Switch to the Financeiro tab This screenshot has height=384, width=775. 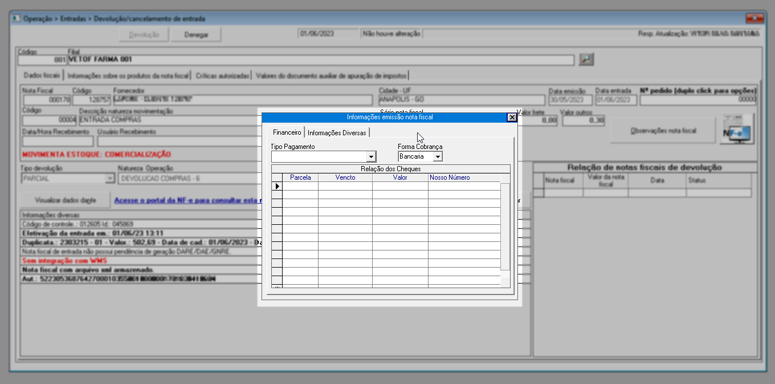(287, 132)
